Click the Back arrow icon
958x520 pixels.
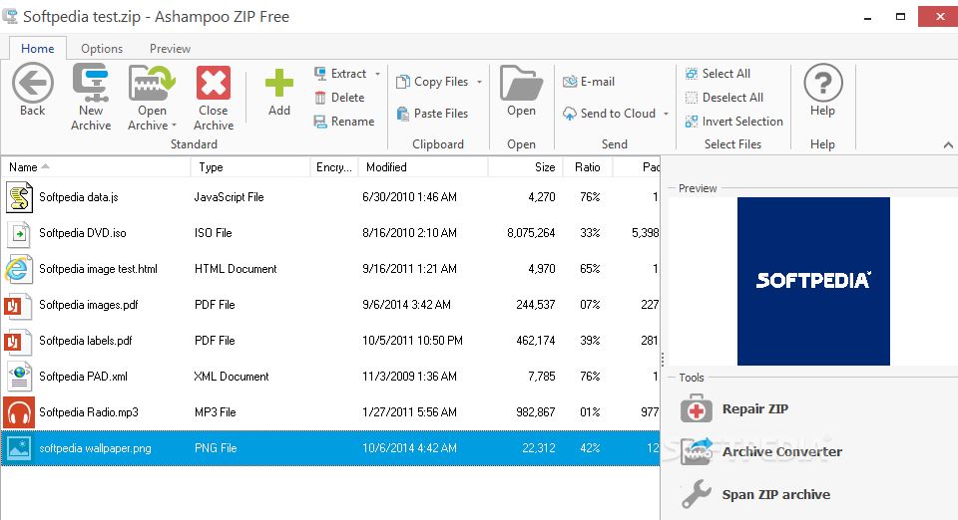32,83
